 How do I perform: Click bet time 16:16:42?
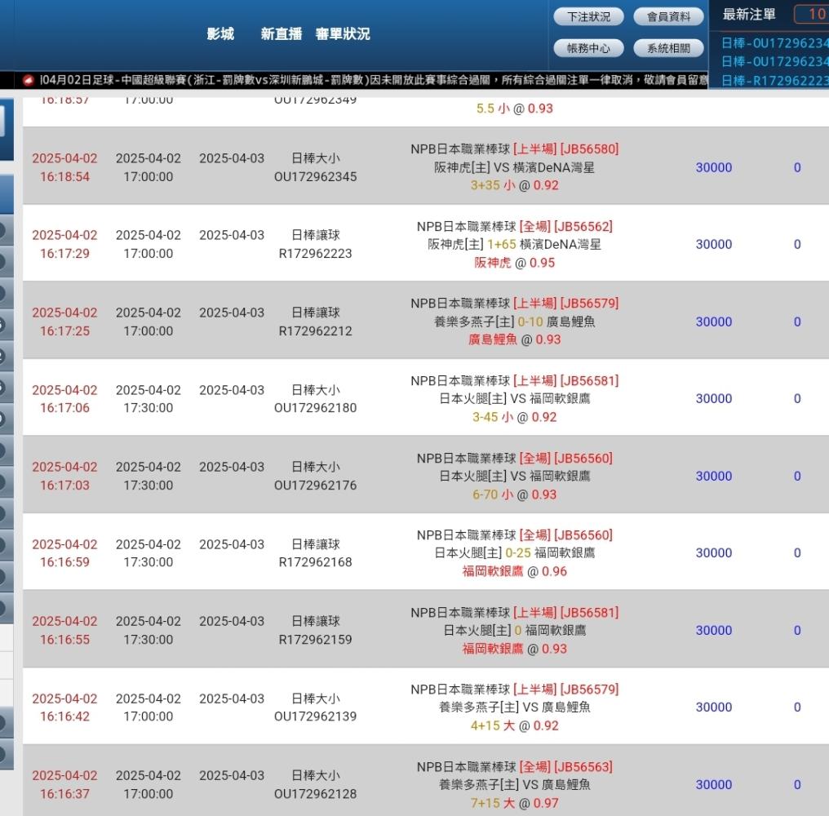(64, 716)
